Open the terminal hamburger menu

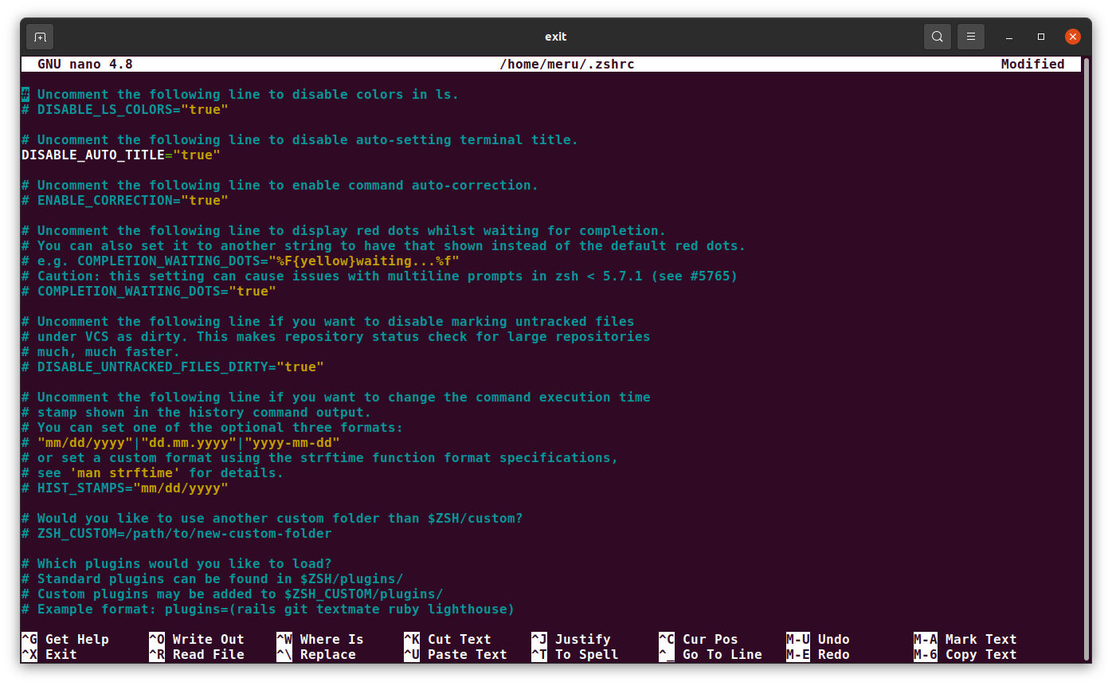pos(970,37)
